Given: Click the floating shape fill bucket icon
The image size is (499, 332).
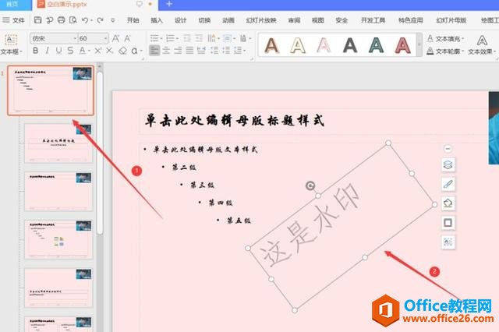Looking at the screenshot, I should (x=448, y=203).
